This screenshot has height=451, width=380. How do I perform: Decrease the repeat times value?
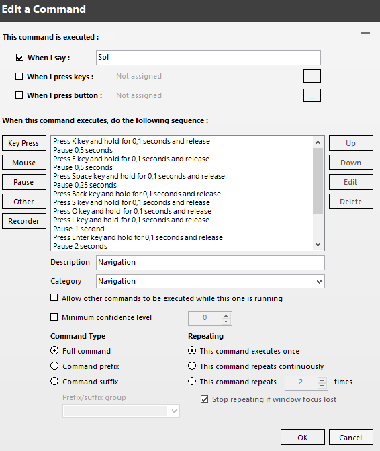coord(322,386)
